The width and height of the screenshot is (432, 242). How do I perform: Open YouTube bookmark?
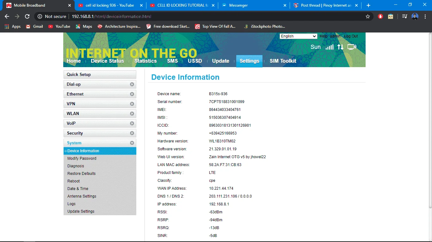59,26
